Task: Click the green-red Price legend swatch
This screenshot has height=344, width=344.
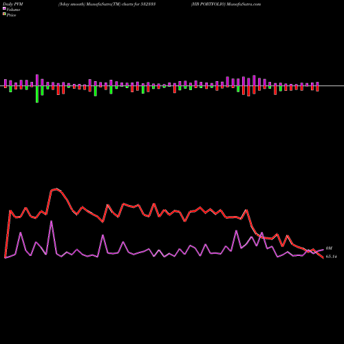Action: (4, 14)
